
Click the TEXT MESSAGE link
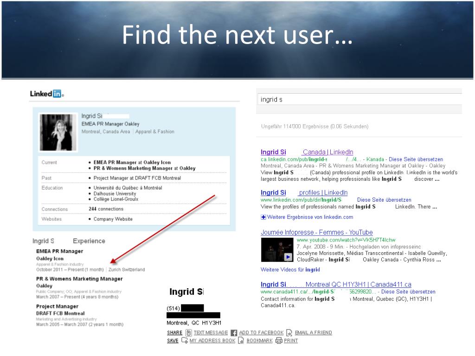point(211,333)
